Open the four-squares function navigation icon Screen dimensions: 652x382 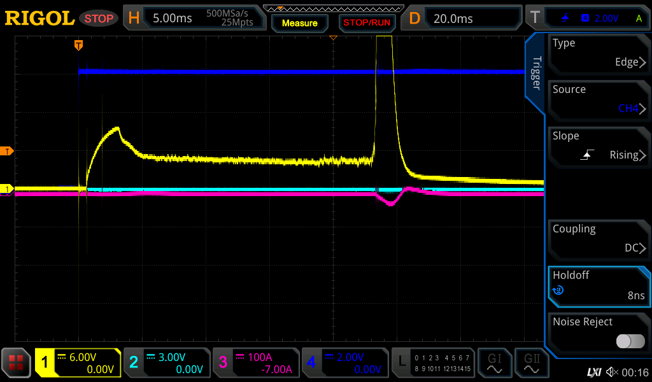coord(16,363)
